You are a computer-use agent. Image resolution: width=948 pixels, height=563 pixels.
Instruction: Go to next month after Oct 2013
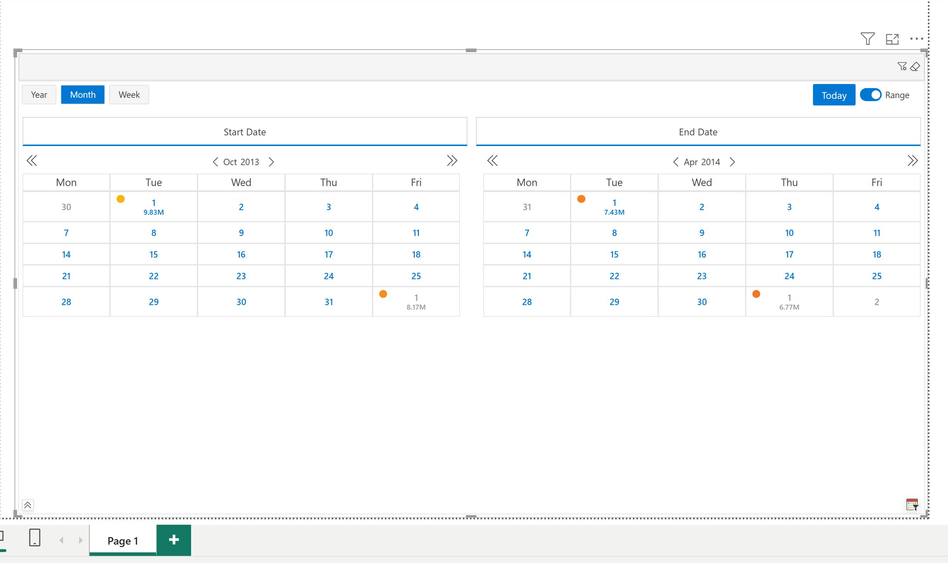[x=271, y=162]
